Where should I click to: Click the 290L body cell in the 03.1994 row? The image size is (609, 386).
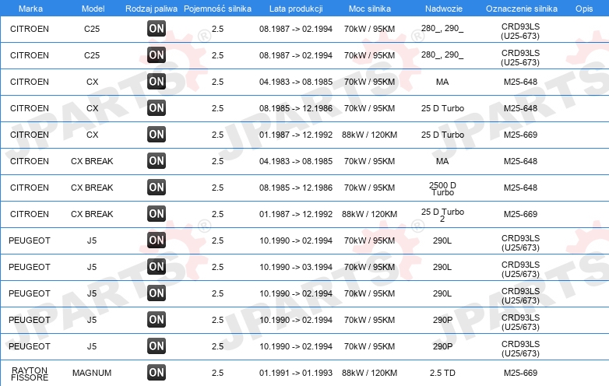tap(442, 267)
